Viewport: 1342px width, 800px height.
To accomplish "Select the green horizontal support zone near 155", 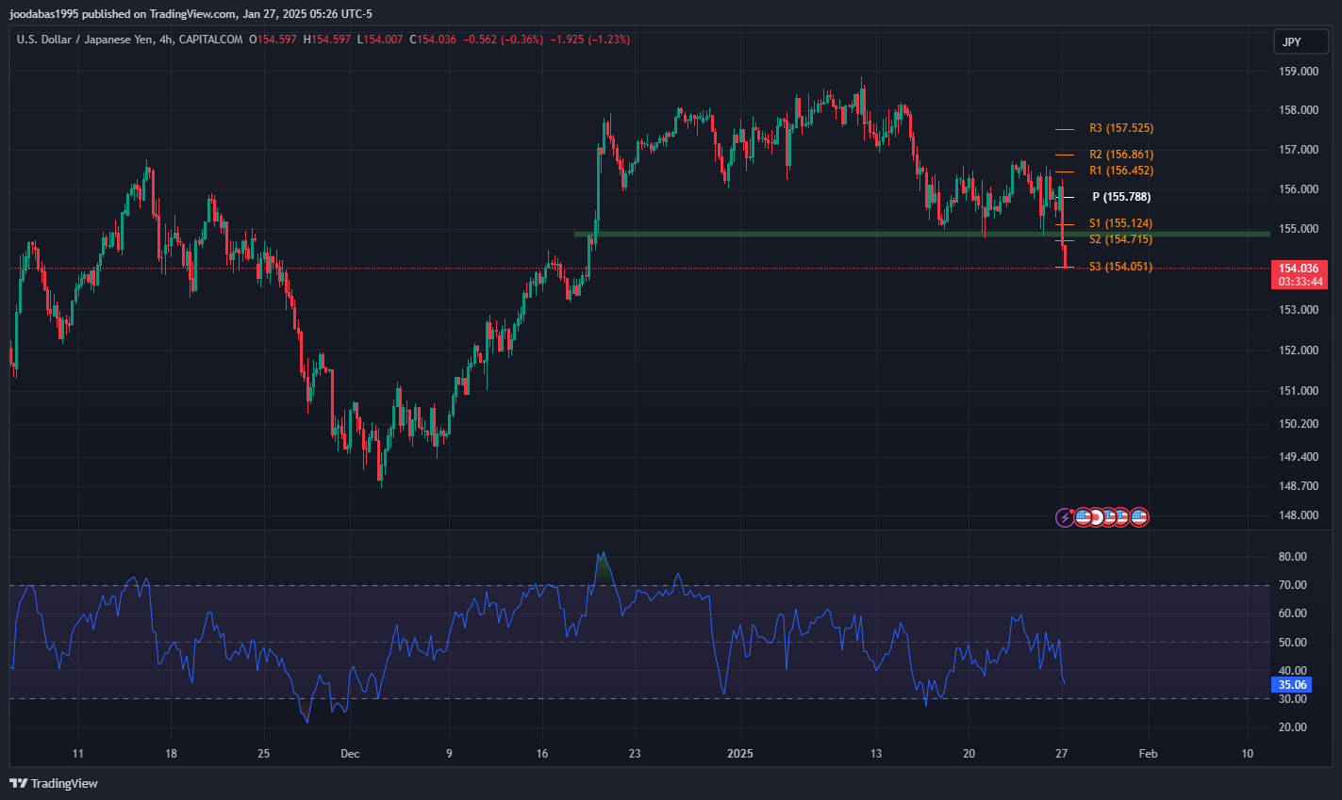I will (921, 234).
